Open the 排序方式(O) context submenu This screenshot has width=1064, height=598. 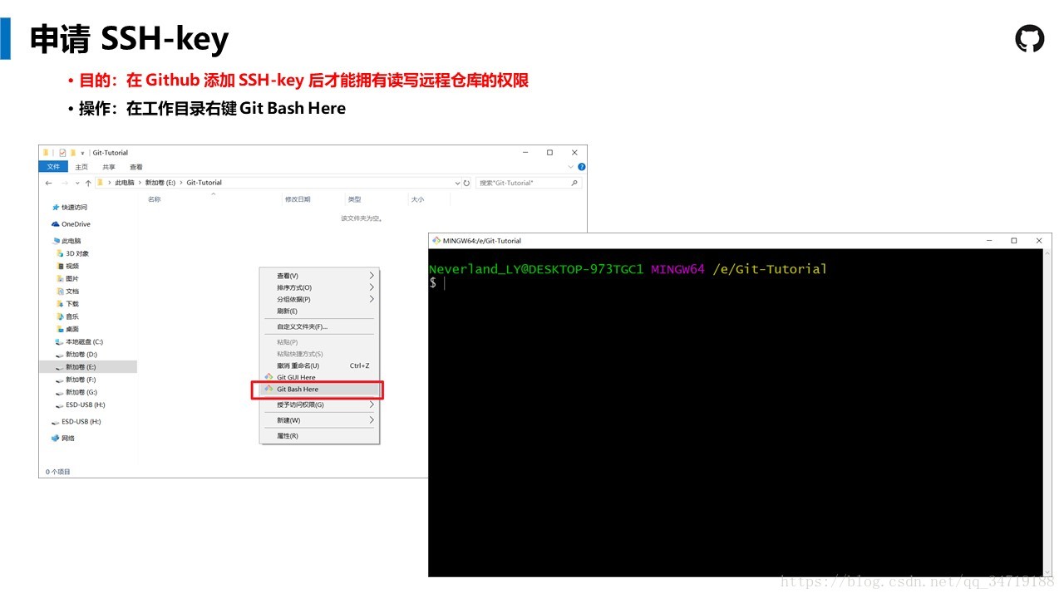click(320, 287)
